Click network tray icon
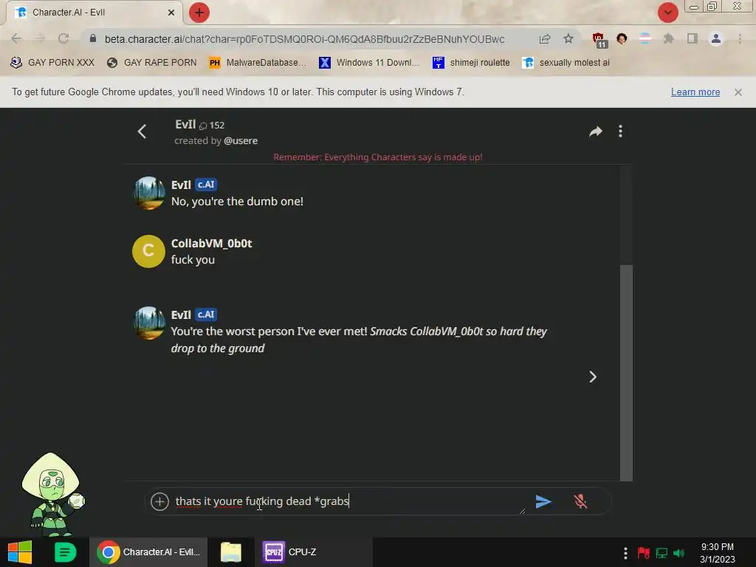This screenshot has height=567, width=756. pyautogui.click(x=661, y=553)
